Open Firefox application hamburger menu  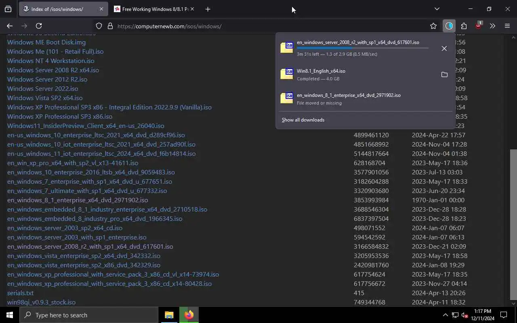507,26
